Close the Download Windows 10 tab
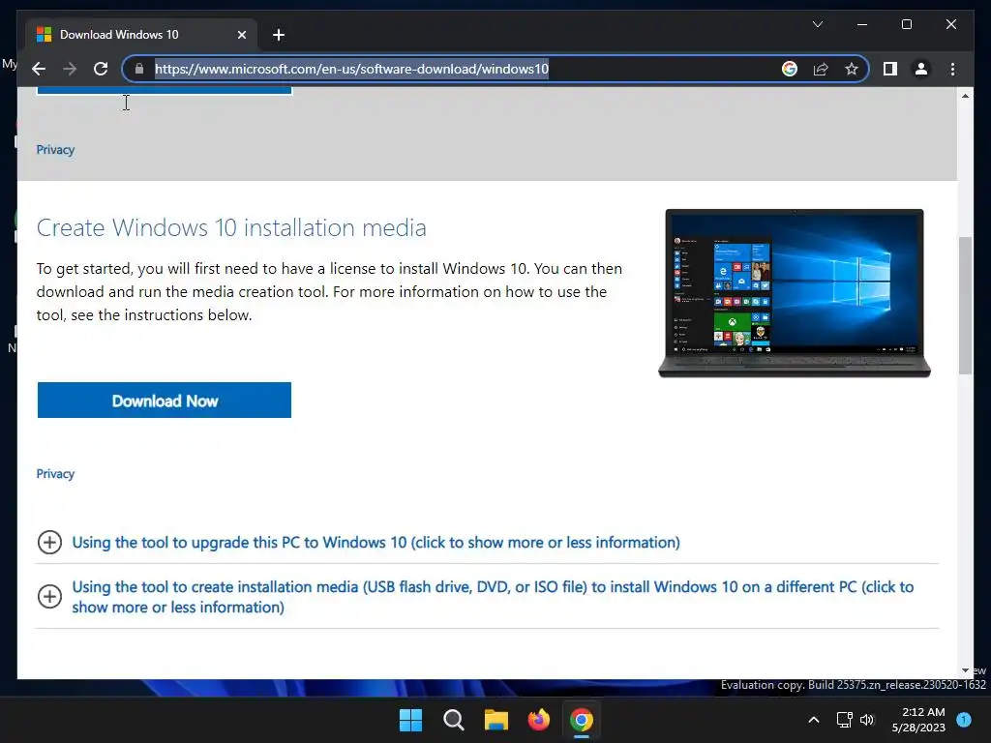 click(x=241, y=35)
